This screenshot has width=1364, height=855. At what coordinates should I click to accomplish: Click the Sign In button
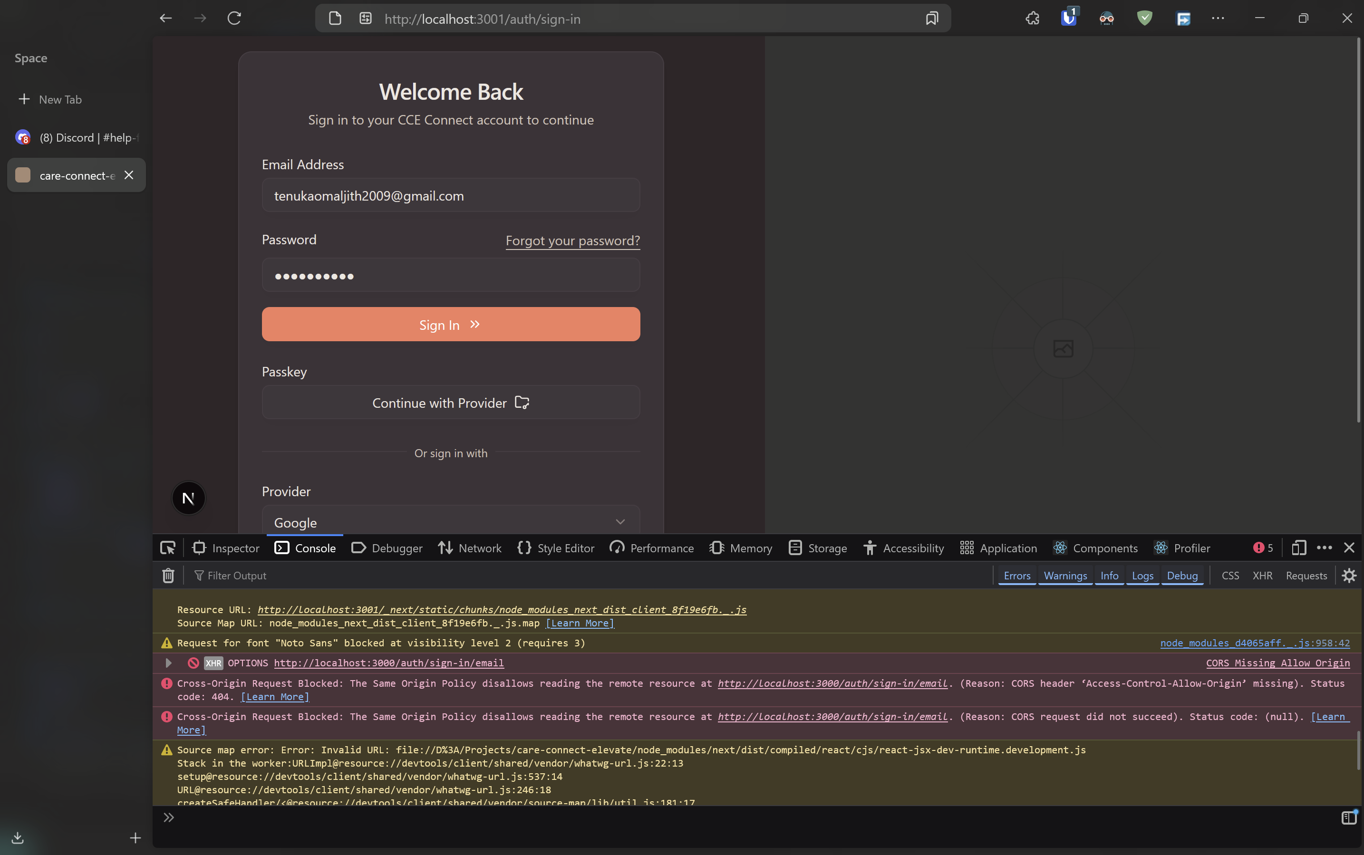point(450,325)
